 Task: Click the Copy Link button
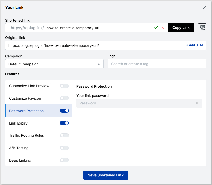pos(181,28)
